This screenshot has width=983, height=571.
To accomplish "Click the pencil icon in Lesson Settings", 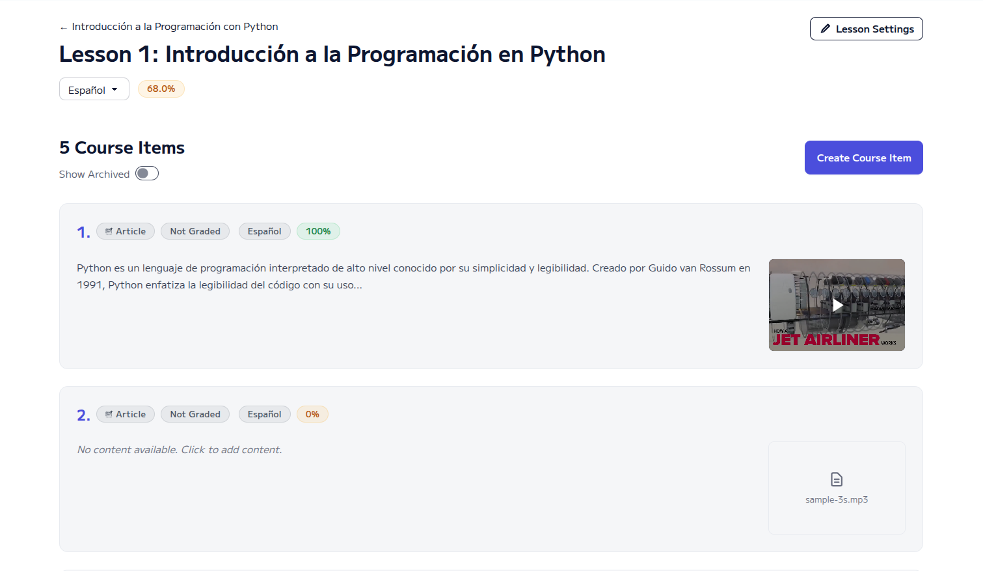I will (x=825, y=29).
